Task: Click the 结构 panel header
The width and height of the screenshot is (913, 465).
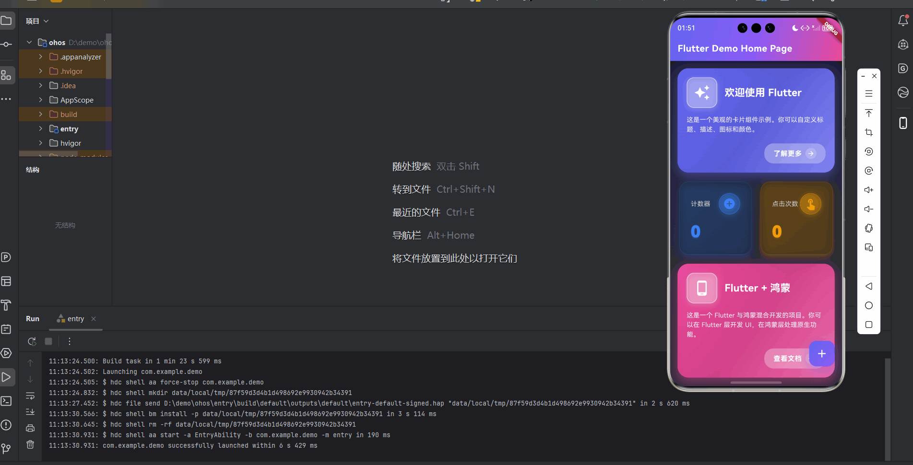Action: click(x=33, y=170)
